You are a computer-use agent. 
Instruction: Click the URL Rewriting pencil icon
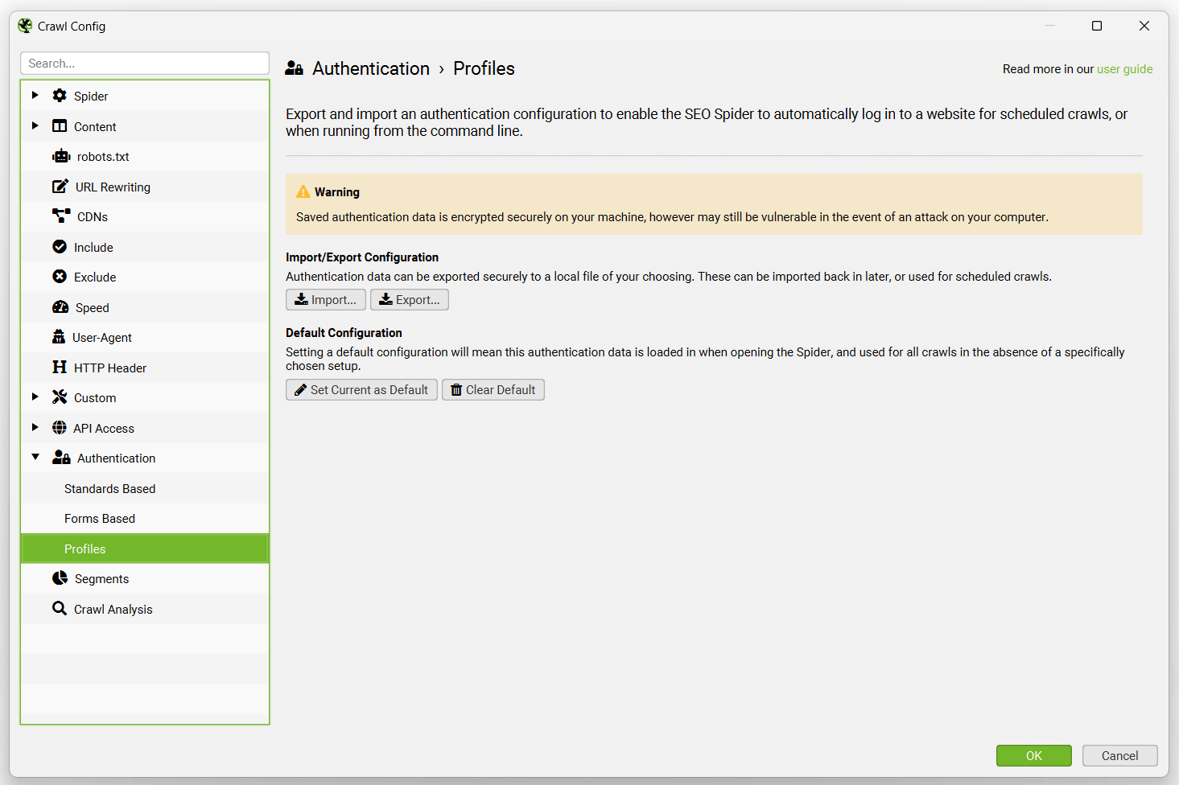click(x=60, y=186)
